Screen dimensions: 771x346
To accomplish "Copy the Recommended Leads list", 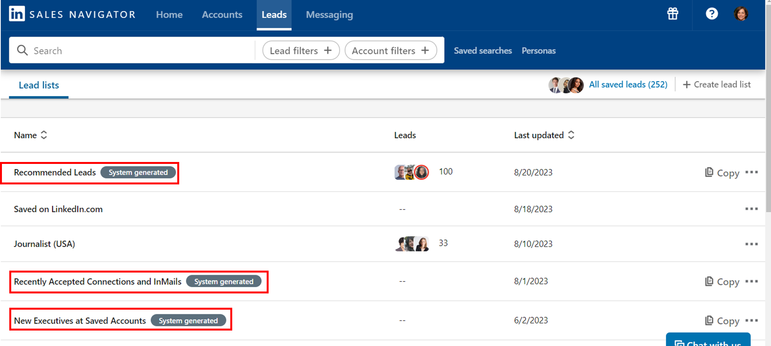I will (x=722, y=173).
